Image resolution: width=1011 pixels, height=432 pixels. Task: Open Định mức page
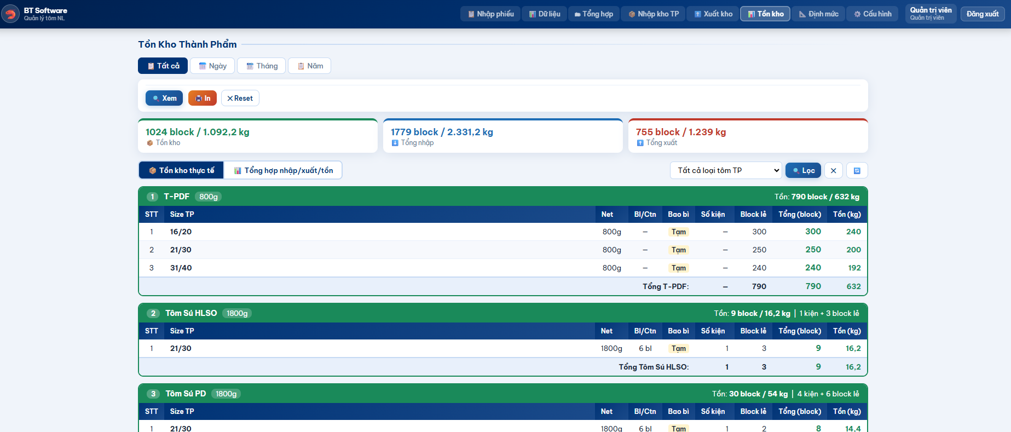(818, 14)
